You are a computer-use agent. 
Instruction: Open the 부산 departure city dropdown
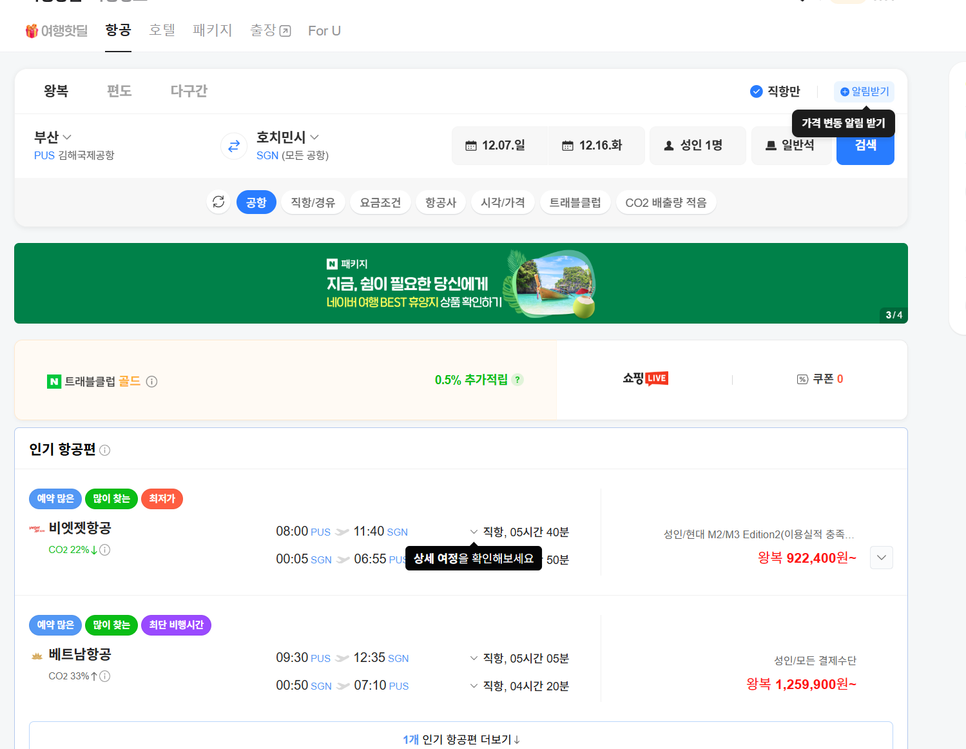pos(53,137)
